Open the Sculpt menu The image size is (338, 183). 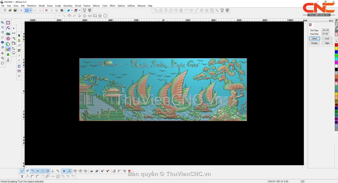pos(58,6)
